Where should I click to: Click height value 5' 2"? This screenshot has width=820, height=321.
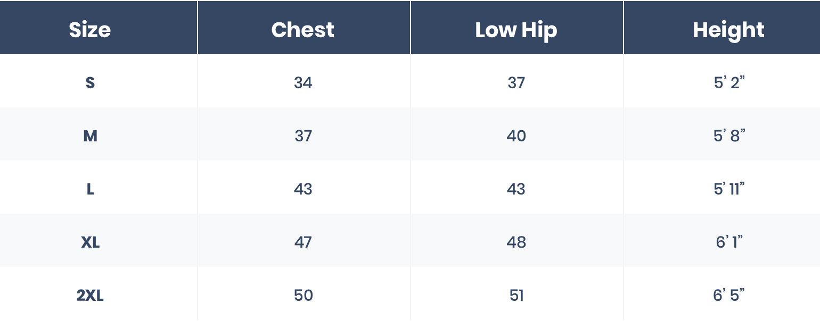coord(729,83)
